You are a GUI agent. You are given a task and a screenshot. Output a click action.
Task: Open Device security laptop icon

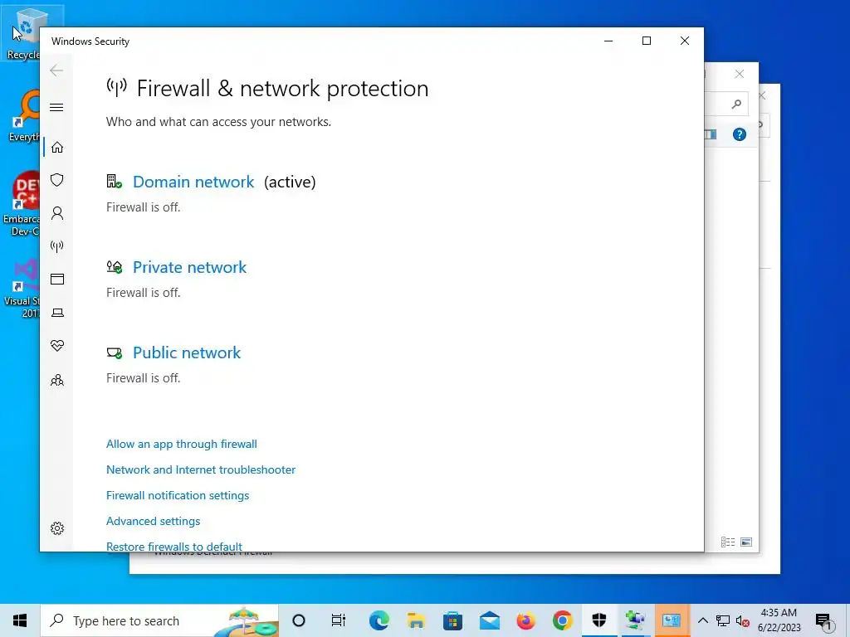pyautogui.click(x=57, y=313)
